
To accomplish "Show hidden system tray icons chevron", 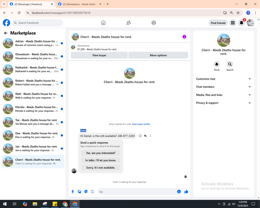I will point(219,204).
